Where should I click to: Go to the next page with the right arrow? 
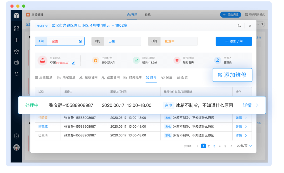click(231, 146)
